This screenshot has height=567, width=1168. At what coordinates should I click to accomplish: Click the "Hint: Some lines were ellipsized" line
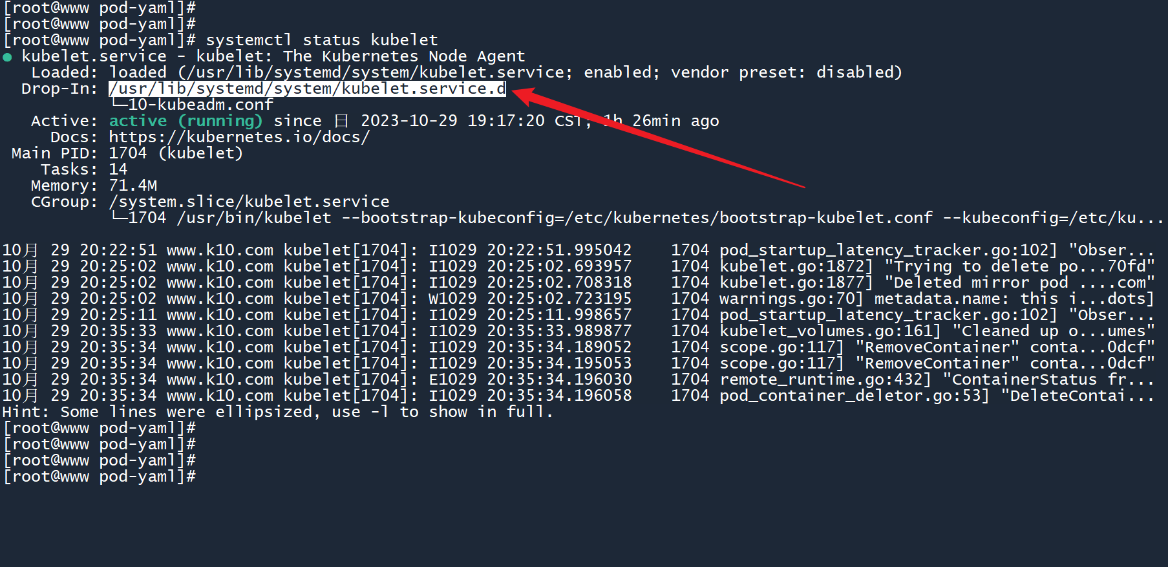(x=277, y=412)
